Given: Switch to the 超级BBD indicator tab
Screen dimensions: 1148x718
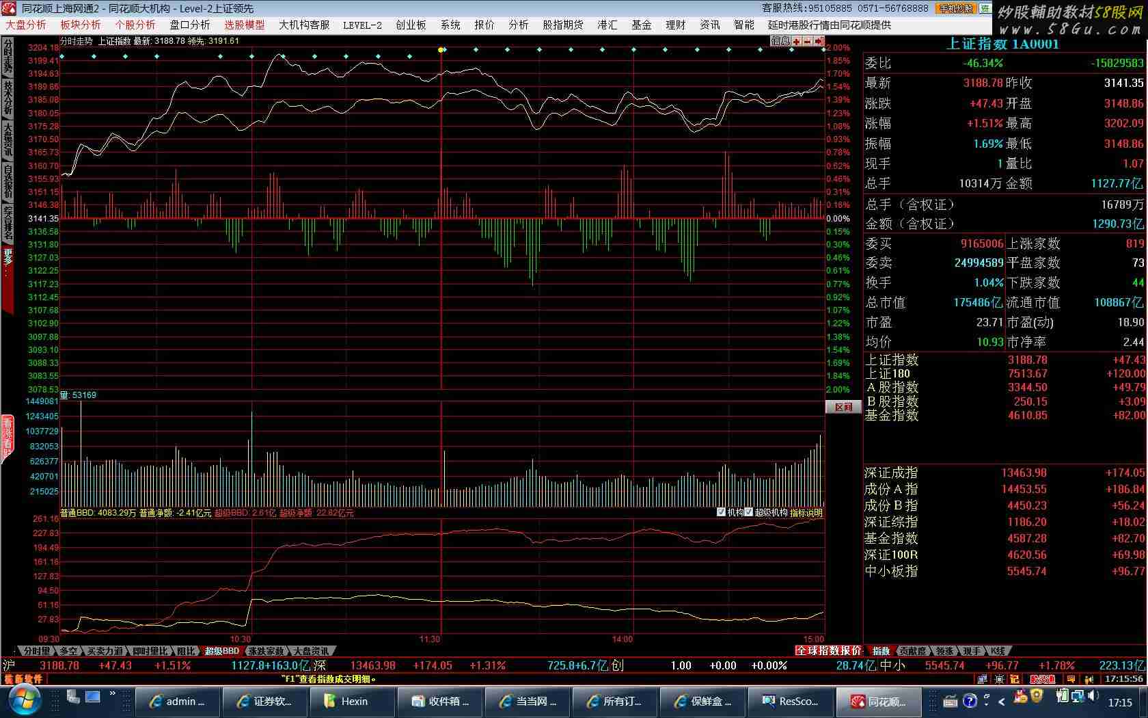Looking at the screenshot, I should pos(222,651).
